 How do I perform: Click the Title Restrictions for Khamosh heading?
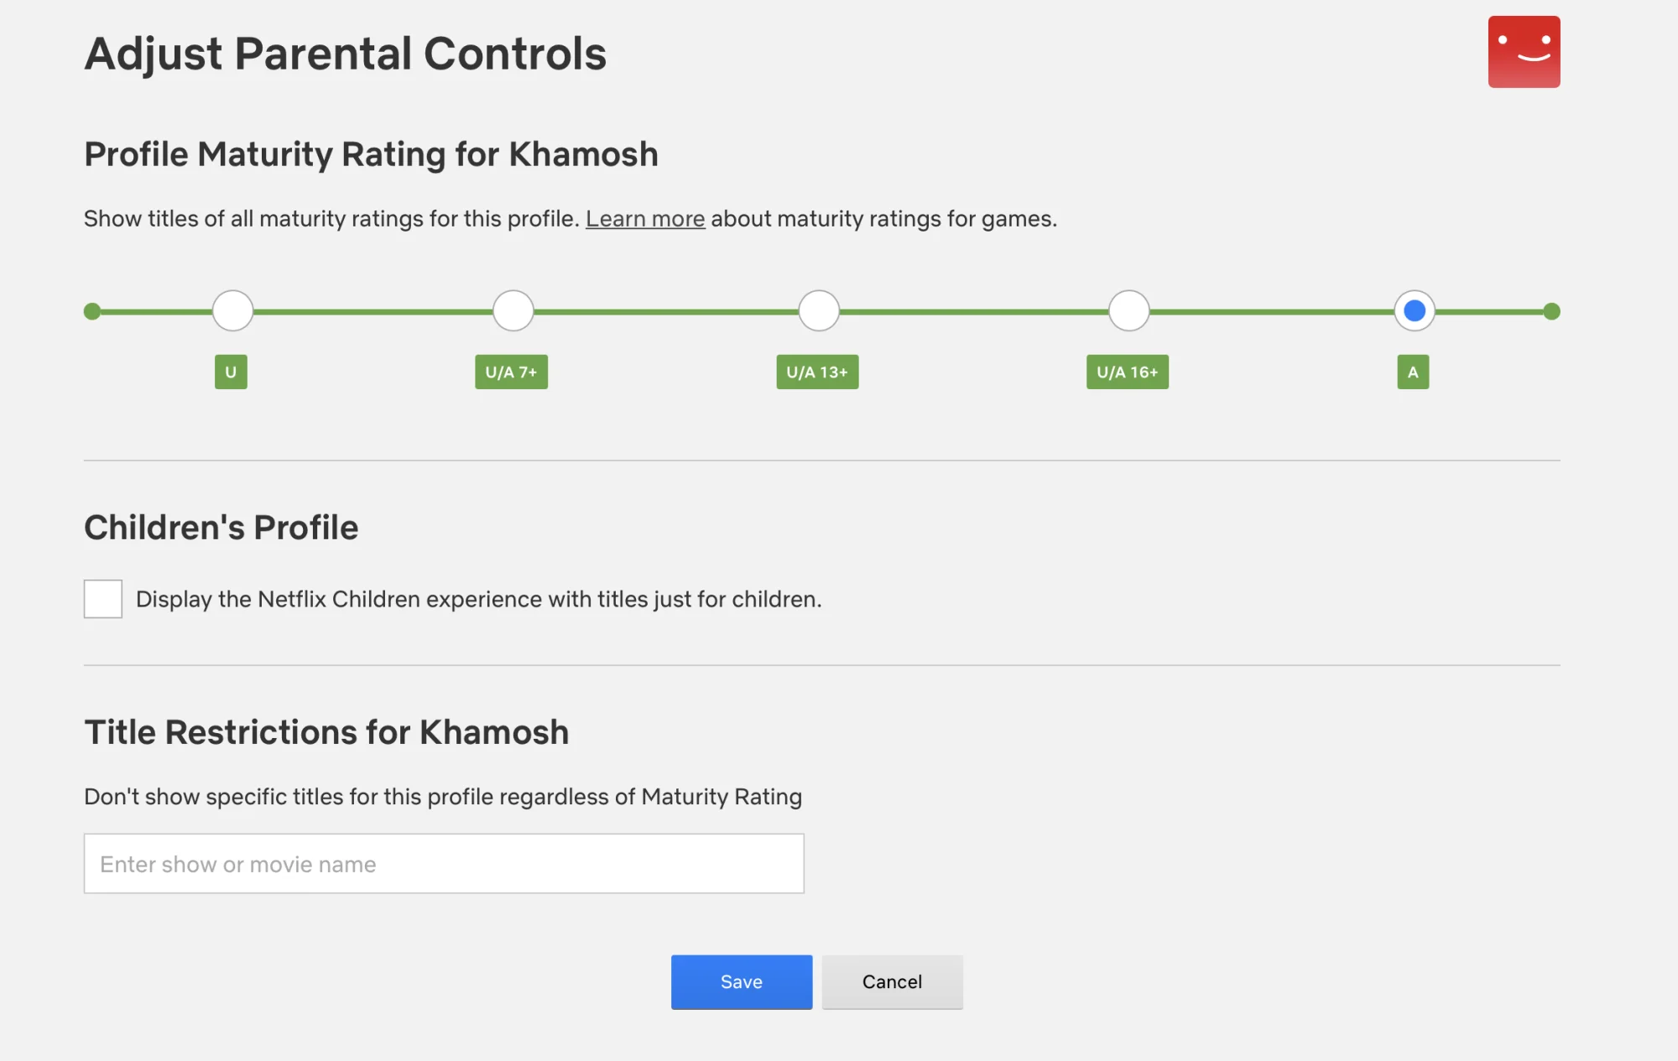click(326, 731)
